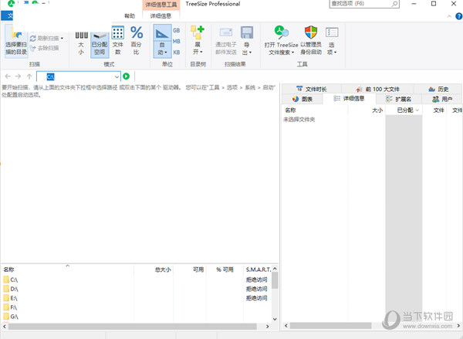Click the details panel horizontal scrollbar thumb
This screenshot has height=339, width=463.
tap(330, 325)
